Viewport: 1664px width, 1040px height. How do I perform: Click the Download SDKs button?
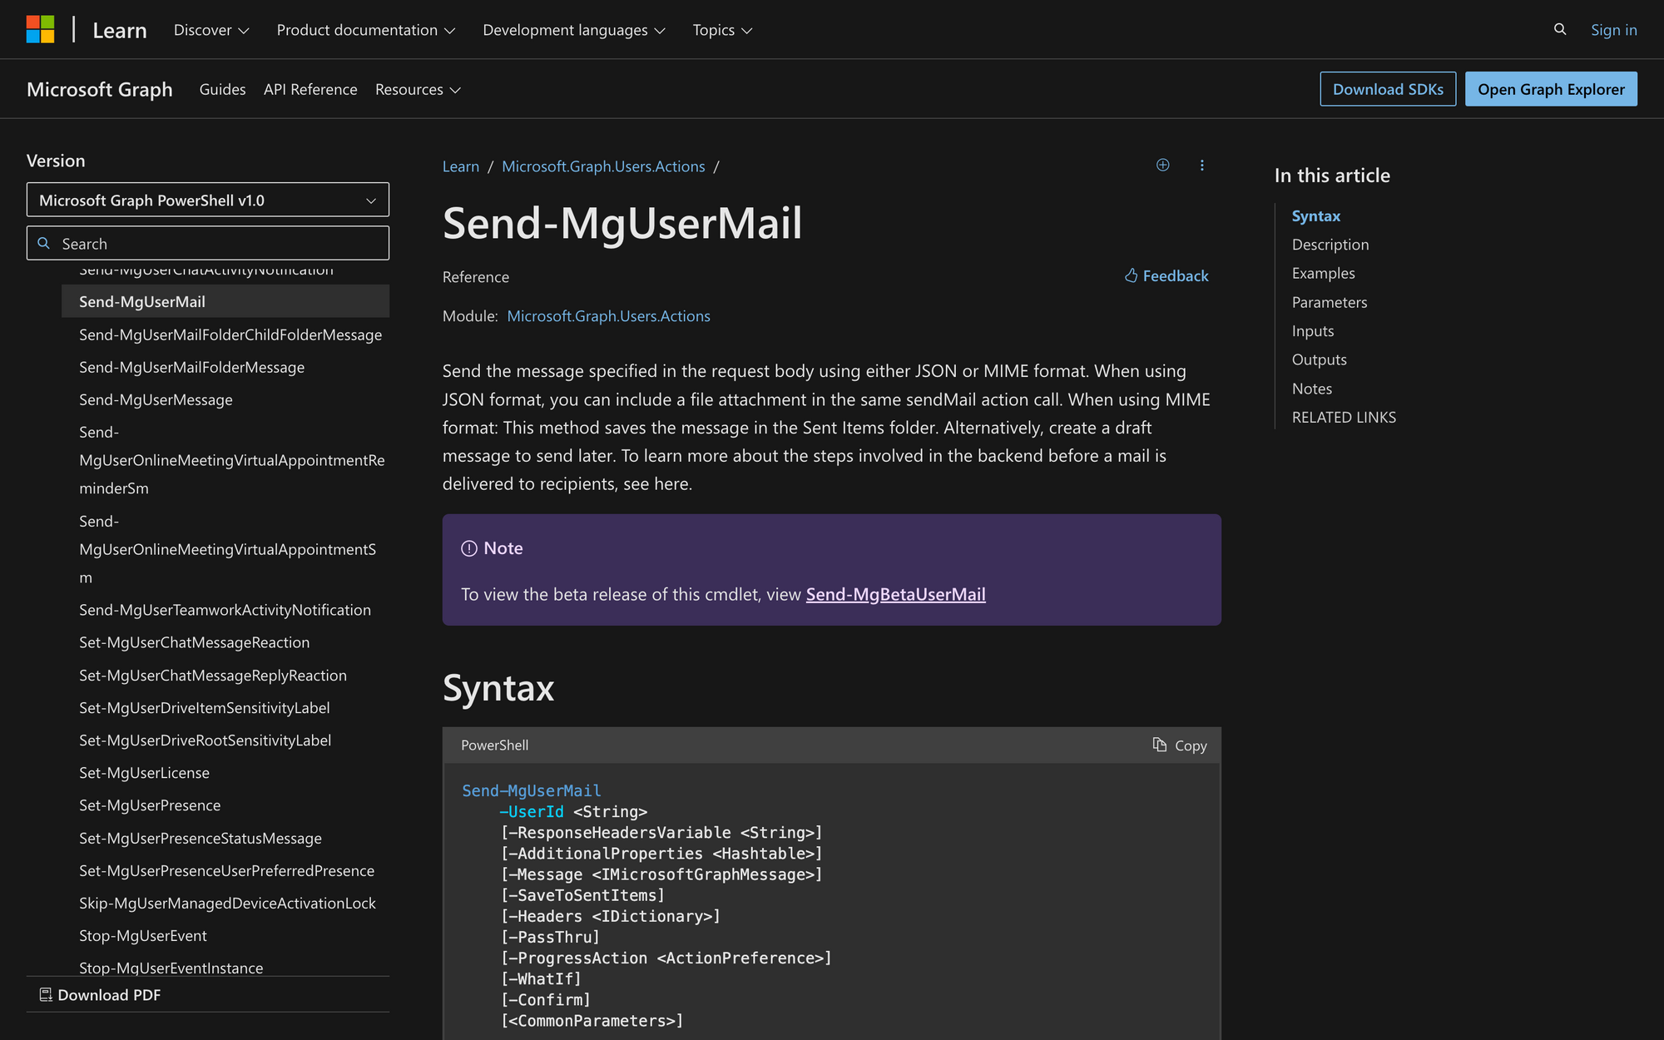(1387, 87)
